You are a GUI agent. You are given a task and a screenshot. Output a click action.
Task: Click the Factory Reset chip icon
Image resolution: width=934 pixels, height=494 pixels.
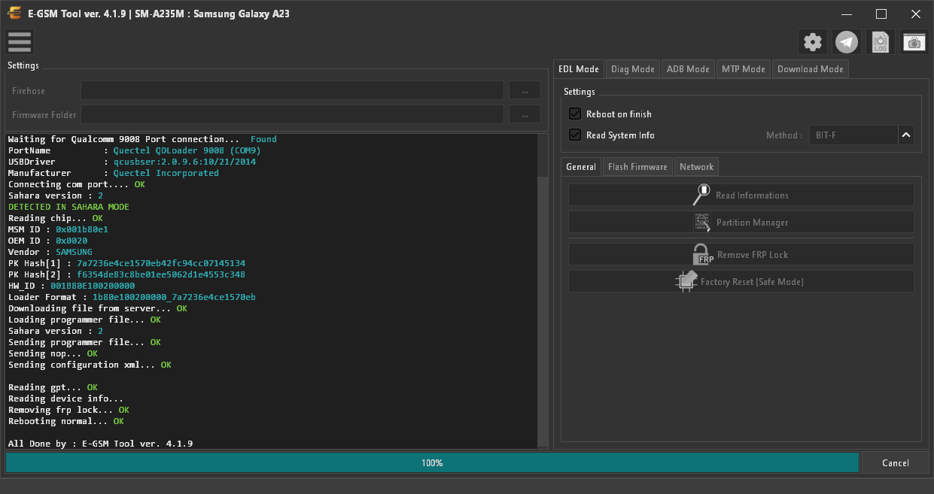(x=686, y=281)
